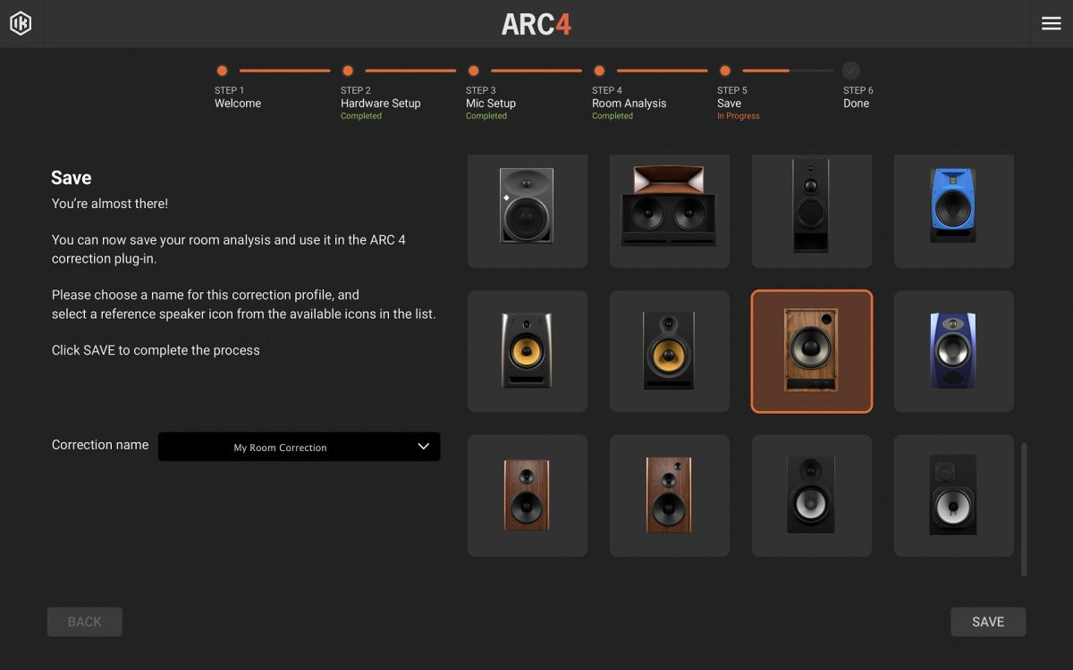Select the small wooden bookshelf speaker icon
The height and width of the screenshot is (670, 1073).
(x=528, y=496)
